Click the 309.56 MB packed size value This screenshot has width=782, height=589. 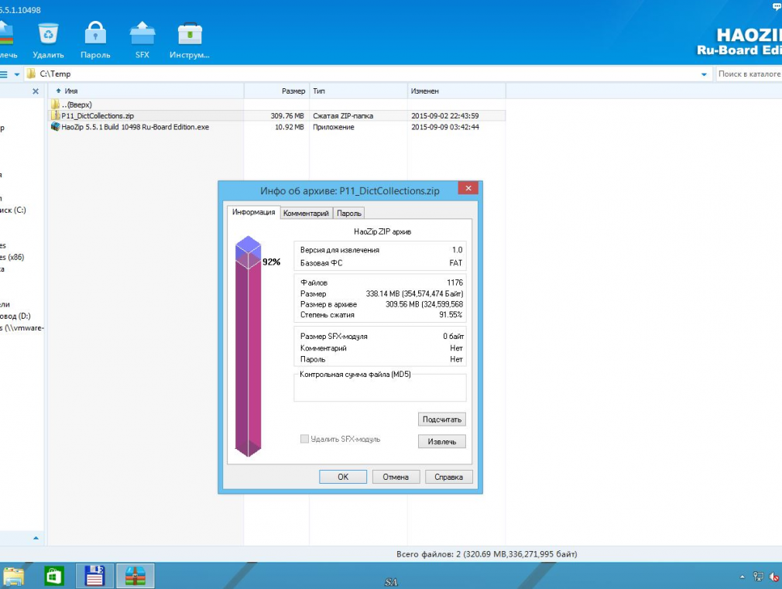pos(424,304)
